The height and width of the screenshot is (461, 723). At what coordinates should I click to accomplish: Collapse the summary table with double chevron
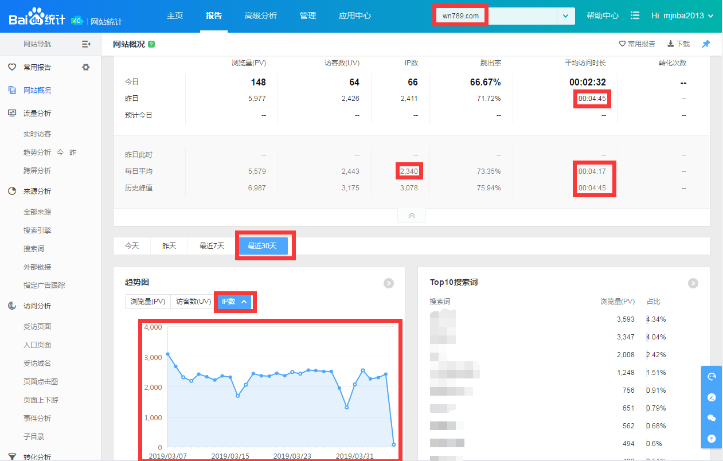(x=412, y=216)
